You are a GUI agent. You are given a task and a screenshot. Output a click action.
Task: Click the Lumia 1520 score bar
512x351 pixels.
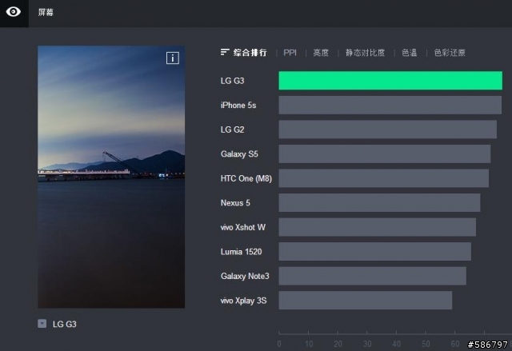375,252
